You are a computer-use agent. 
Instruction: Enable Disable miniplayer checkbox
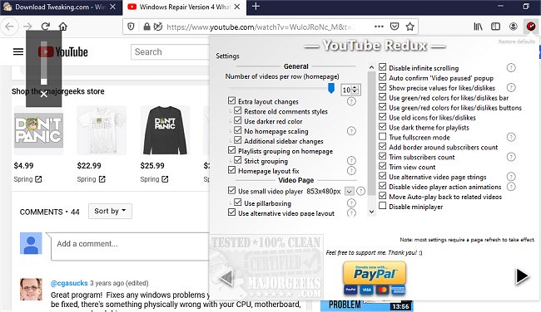[x=382, y=206]
